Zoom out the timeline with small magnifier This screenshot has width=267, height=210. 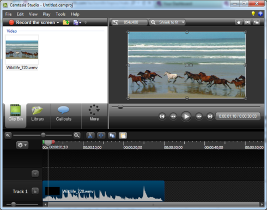[8, 135]
